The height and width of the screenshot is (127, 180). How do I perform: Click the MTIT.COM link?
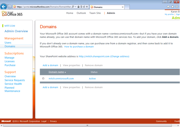tap(10, 26)
